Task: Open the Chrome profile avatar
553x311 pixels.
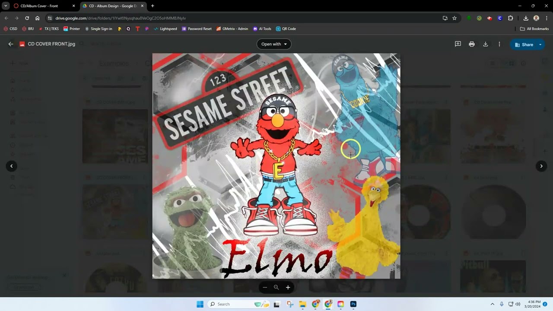Action: tap(536, 18)
